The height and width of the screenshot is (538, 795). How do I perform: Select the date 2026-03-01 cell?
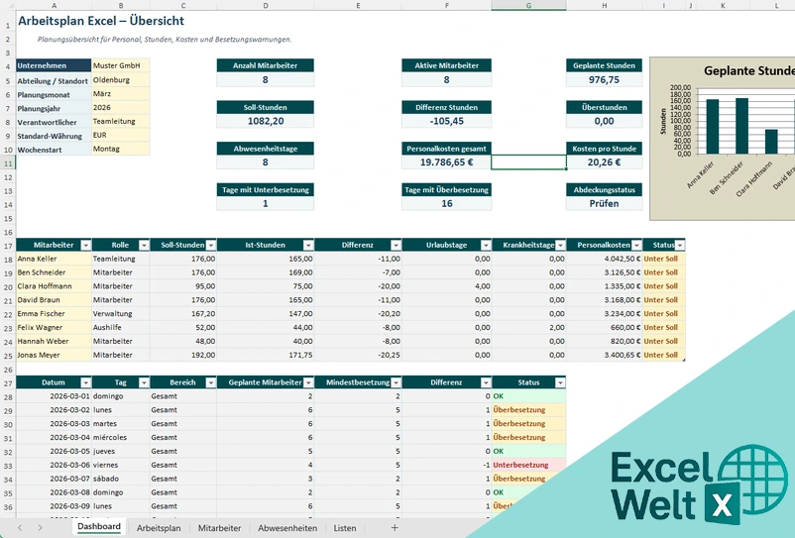click(54, 396)
